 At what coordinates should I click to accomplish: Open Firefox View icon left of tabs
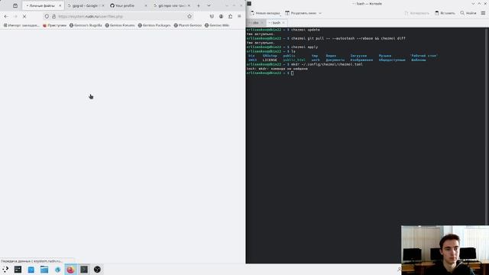click(x=15, y=5)
